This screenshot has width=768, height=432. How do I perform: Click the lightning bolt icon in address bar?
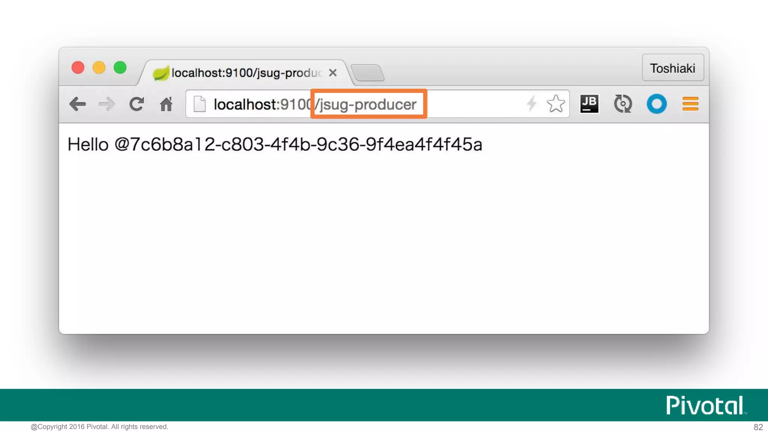coord(531,104)
